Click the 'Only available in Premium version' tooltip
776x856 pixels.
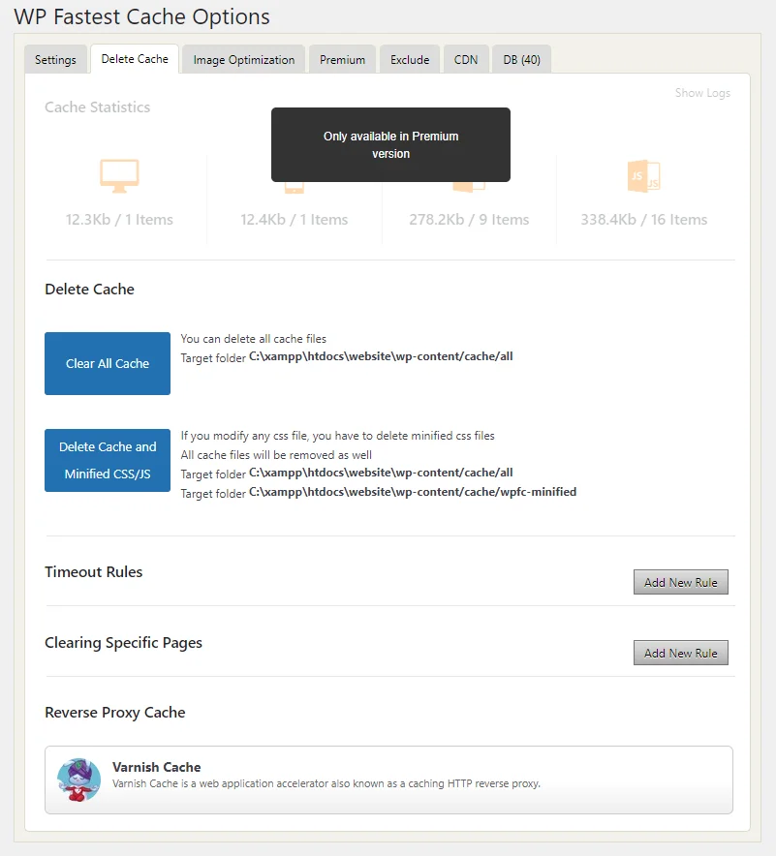pyautogui.click(x=391, y=144)
